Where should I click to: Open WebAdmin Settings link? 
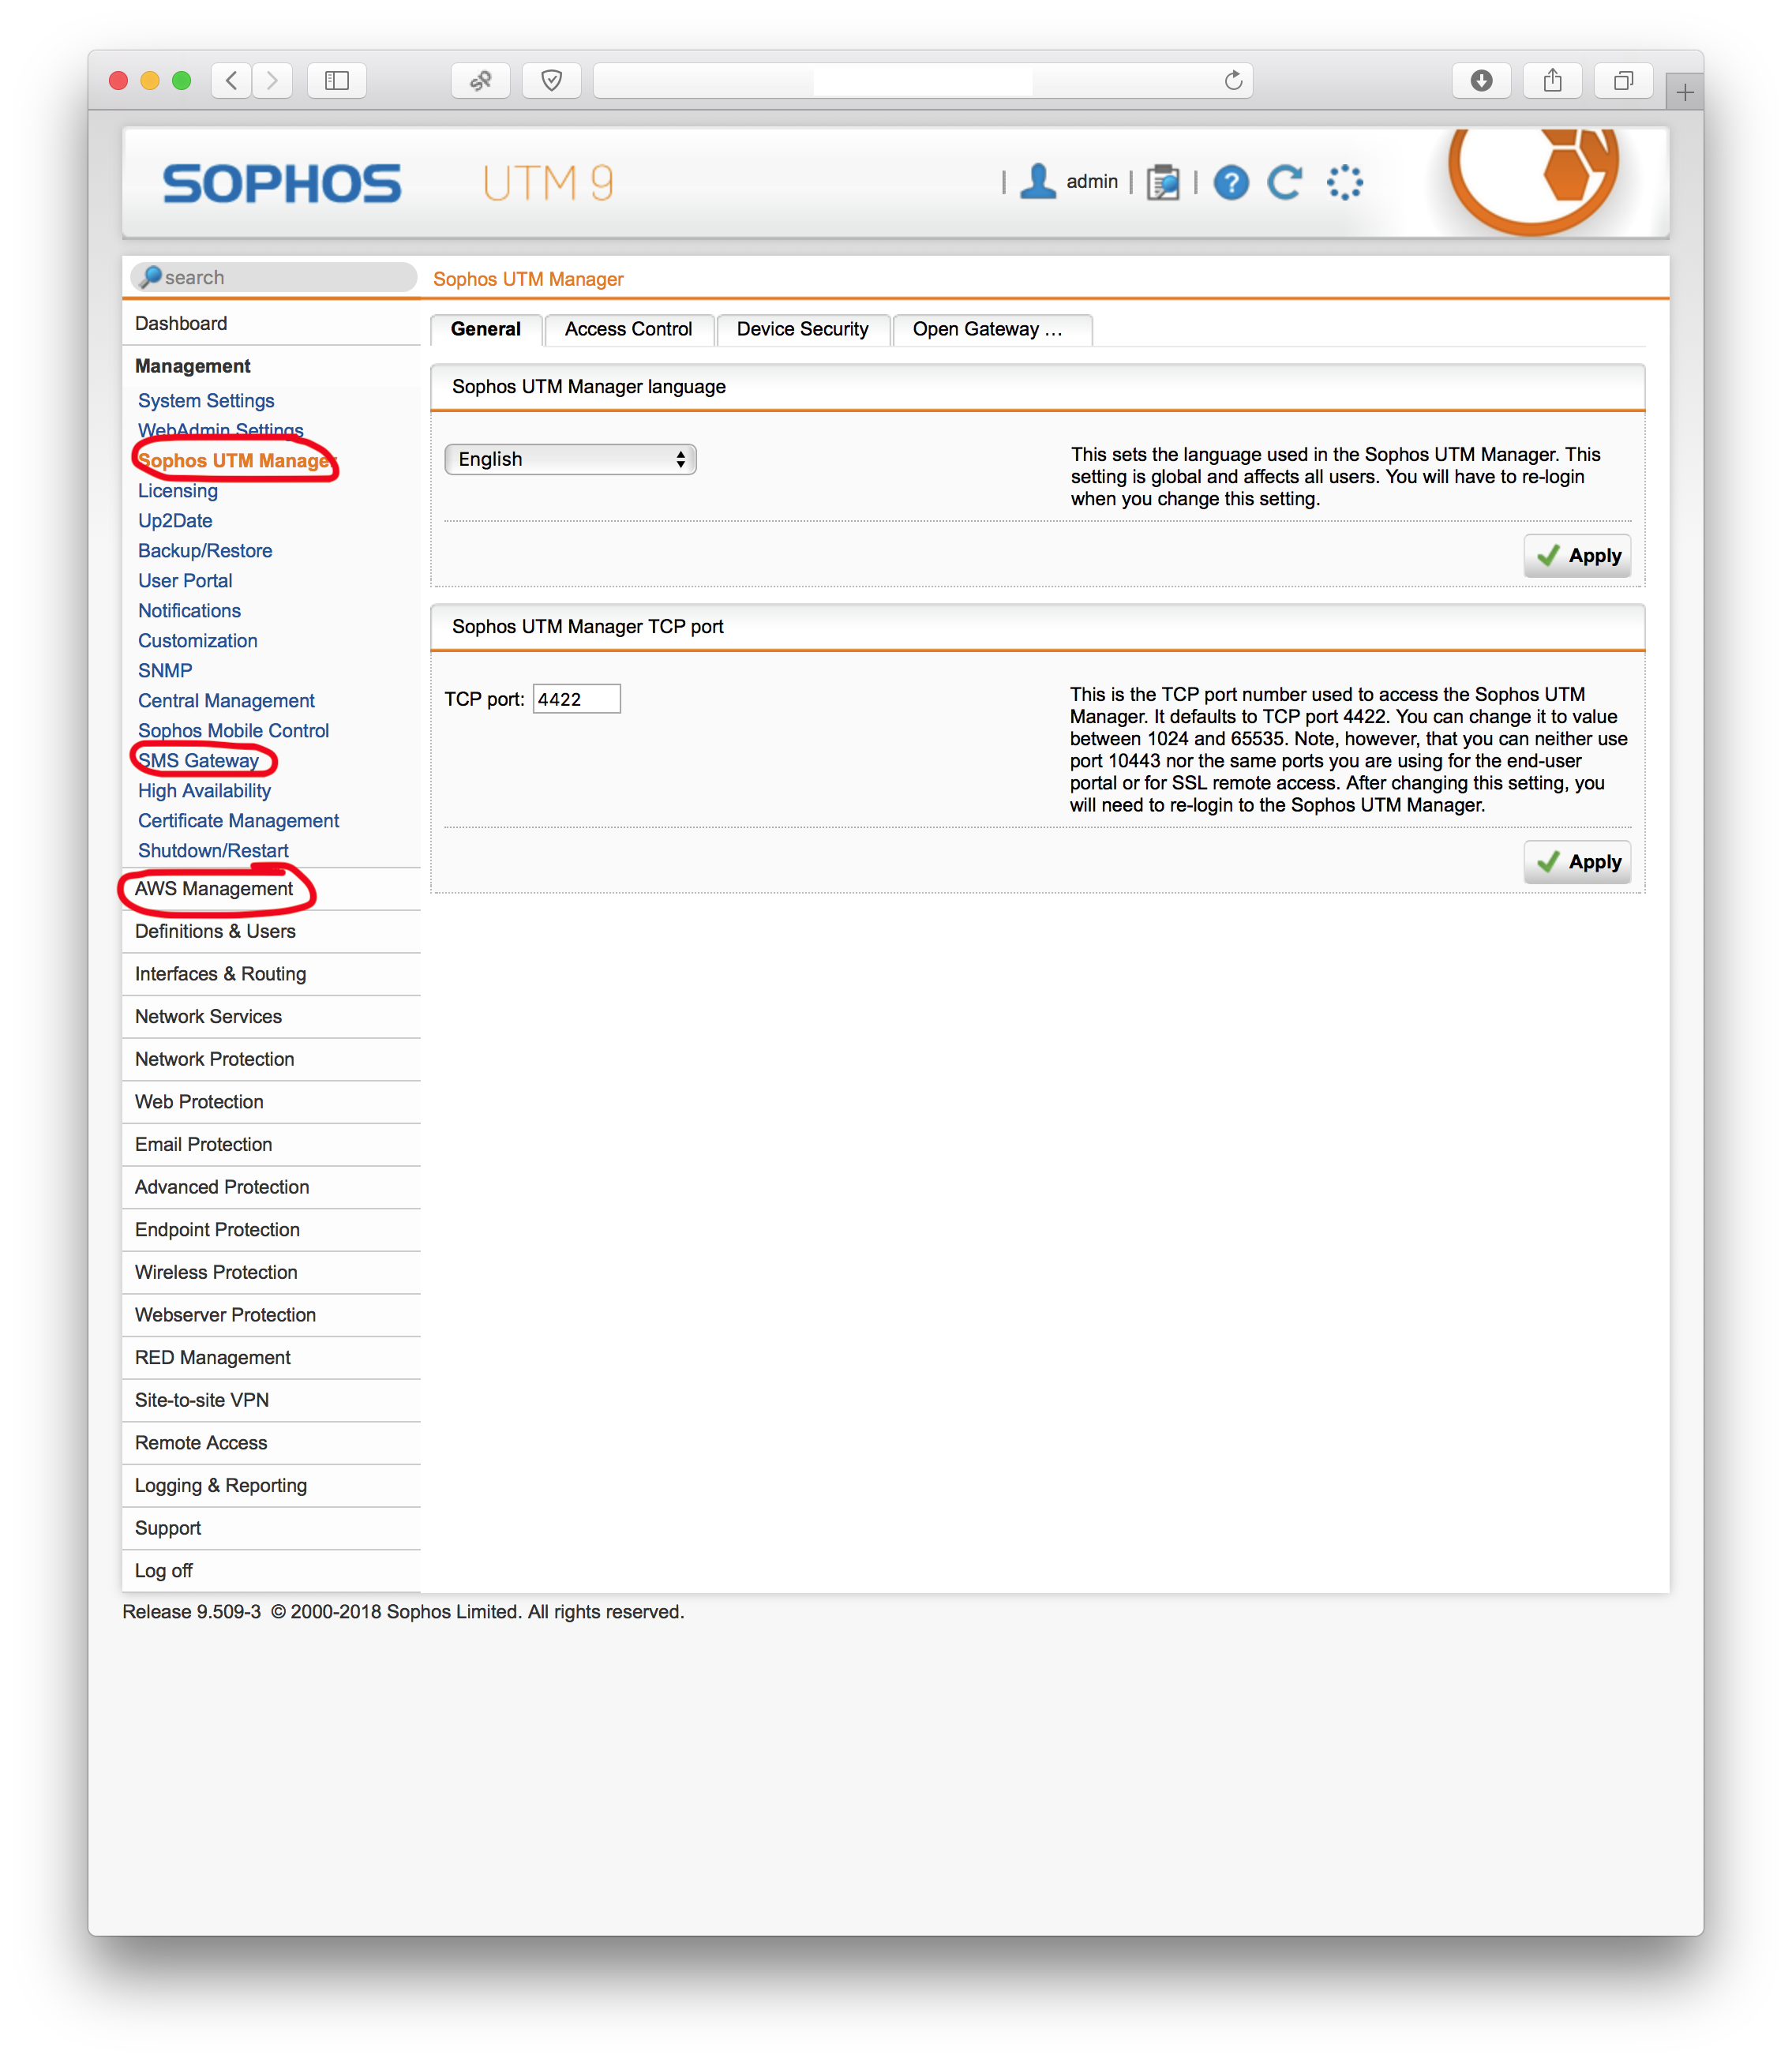221,430
